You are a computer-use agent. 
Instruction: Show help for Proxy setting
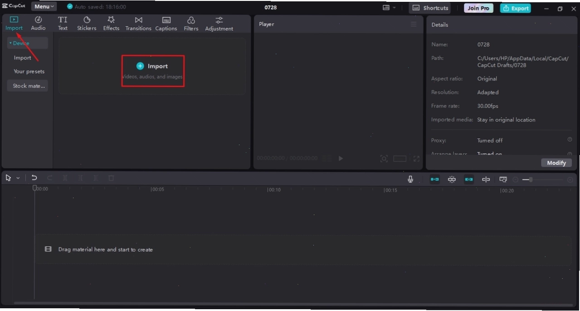pyautogui.click(x=570, y=140)
